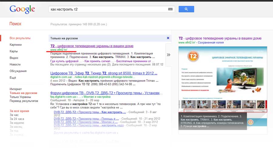Click the www.efirt2.tv/ URL in preview panel
Image resolution: width=273 pixels, height=148 pixels.
coord(187,43)
